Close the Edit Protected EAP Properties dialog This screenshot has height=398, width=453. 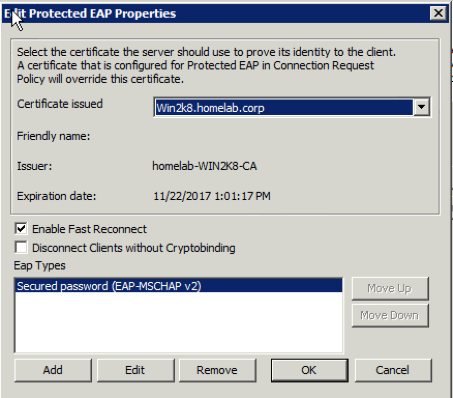tap(438, 13)
